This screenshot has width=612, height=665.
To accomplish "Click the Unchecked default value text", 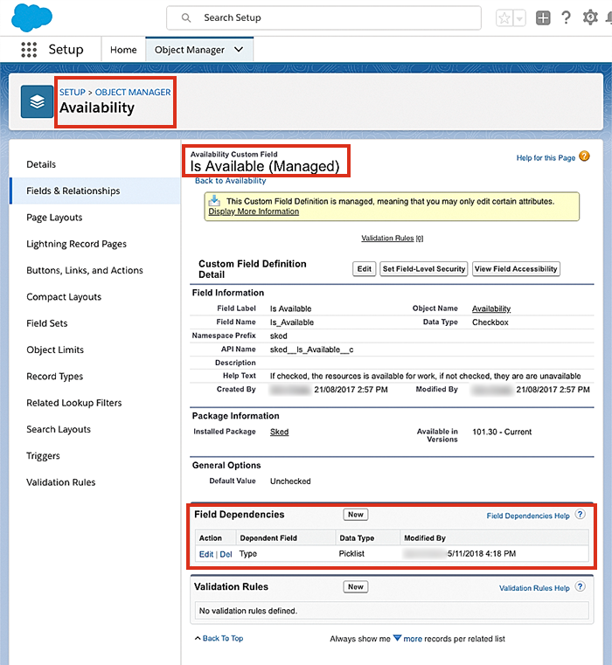I will (290, 481).
